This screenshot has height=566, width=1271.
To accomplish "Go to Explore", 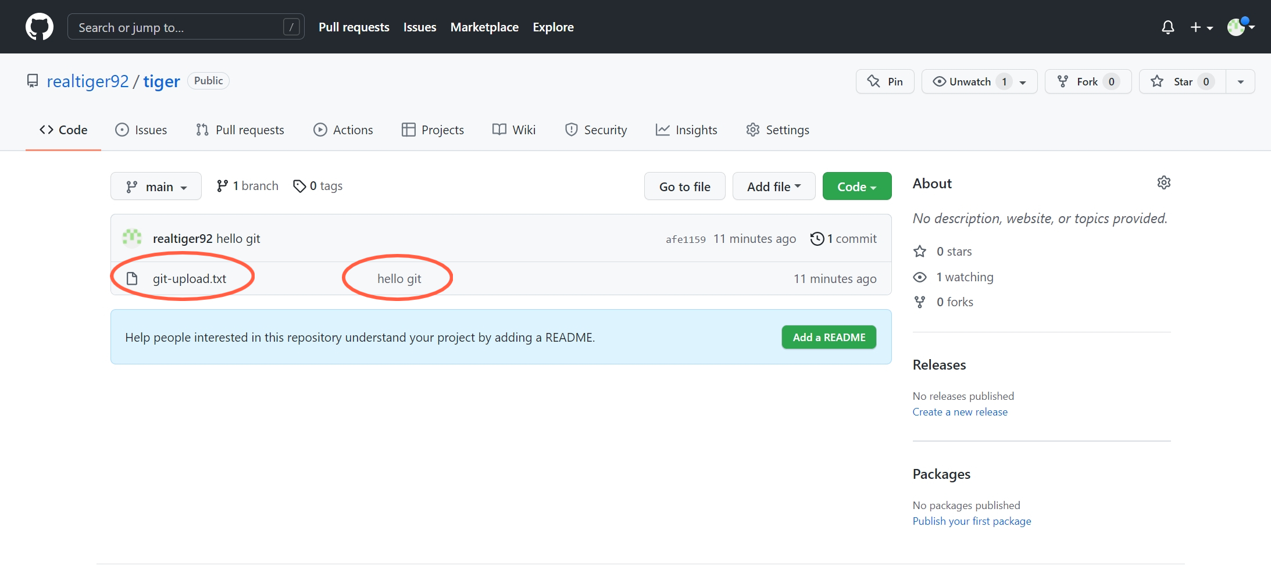I will tap(553, 27).
